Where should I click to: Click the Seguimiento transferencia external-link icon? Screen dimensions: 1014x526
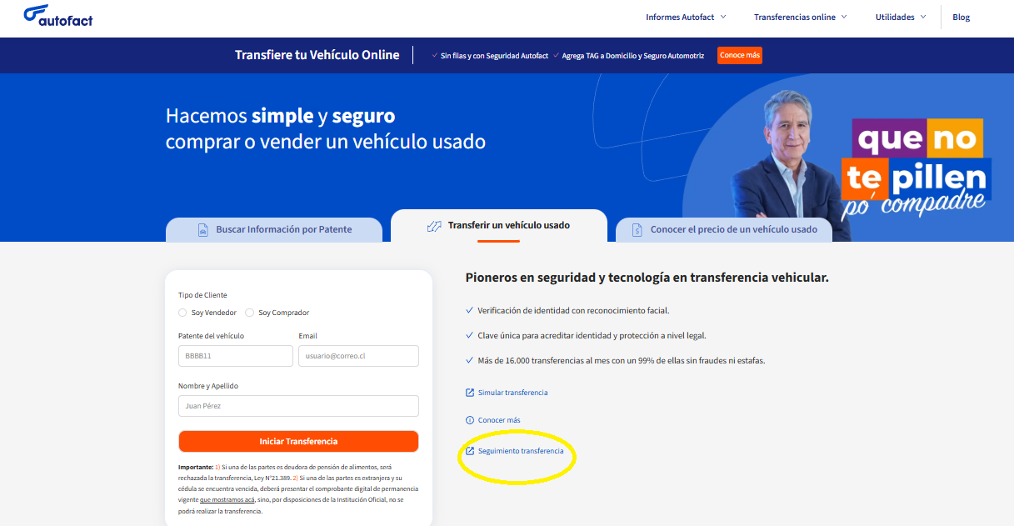(470, 451)
